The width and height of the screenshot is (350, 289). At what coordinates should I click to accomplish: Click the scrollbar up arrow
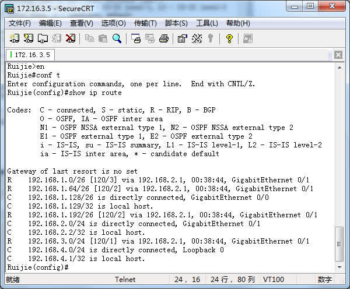click(x=340, y=66)
